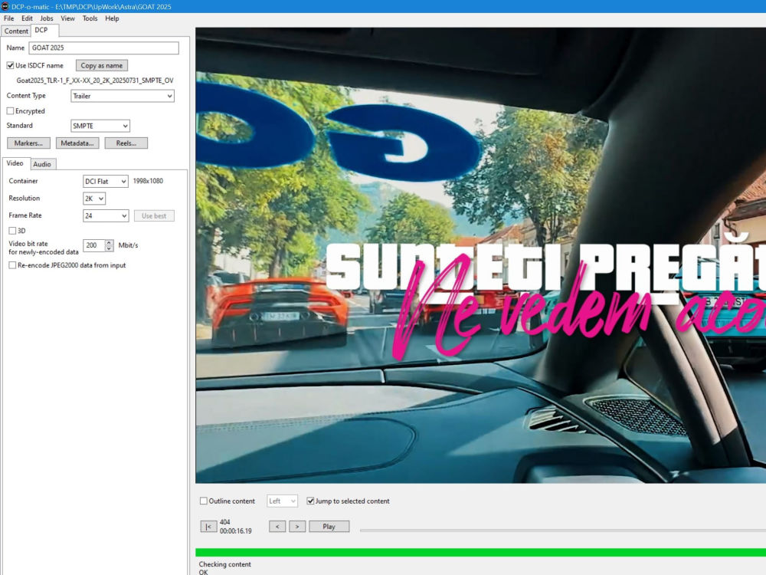Open the Edit menu
This screenshot has height=575, width=766.
27,18
